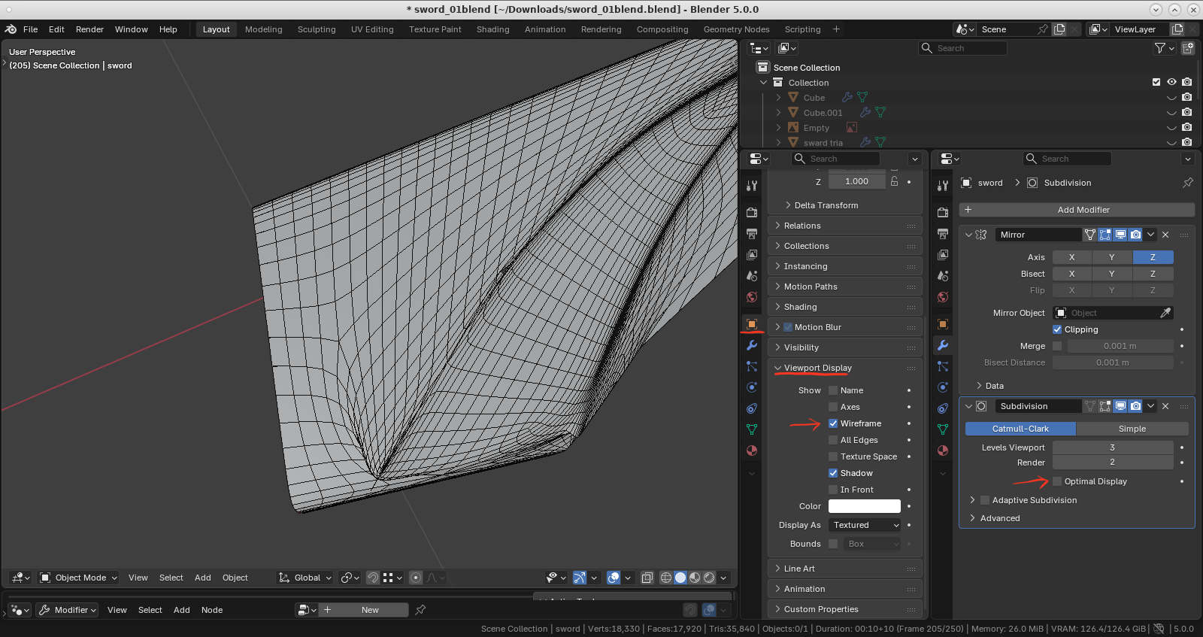This screenshot has height=637, width=1203.
Task: Click the Add Modifier button
Action: (x=1077, y=210)
